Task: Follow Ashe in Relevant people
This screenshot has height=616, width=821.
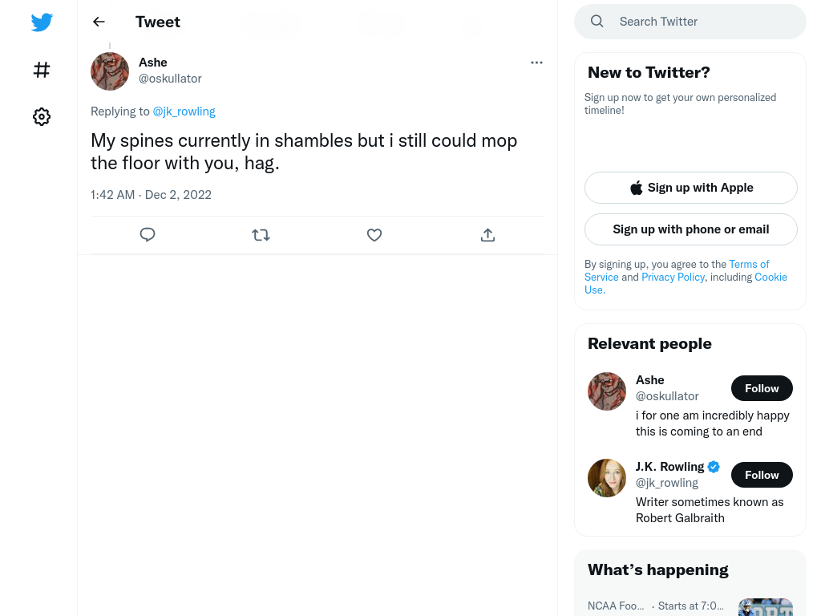Action: 762,388
